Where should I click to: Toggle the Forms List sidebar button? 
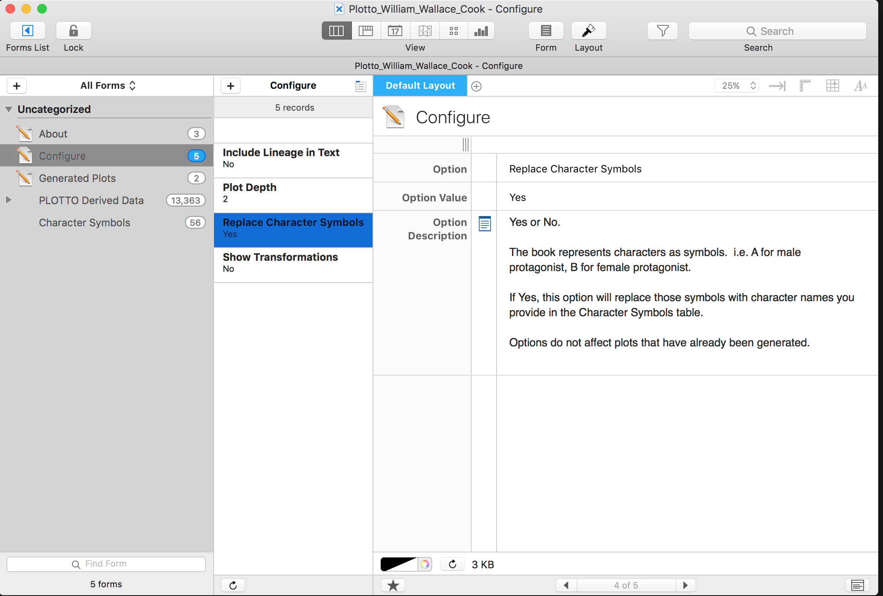pos(27,31)
